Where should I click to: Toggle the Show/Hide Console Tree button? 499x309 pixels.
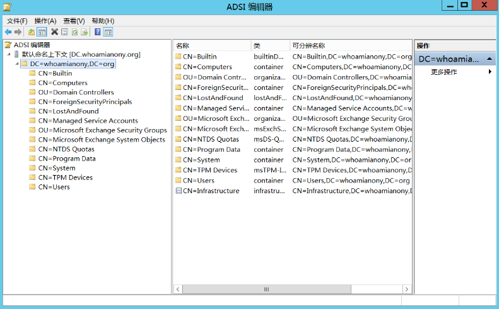coord(42,31)
